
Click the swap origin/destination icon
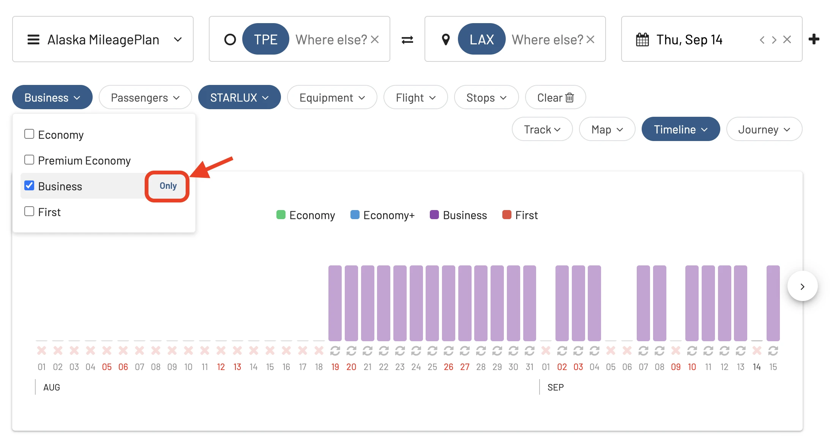click(409, 38)
